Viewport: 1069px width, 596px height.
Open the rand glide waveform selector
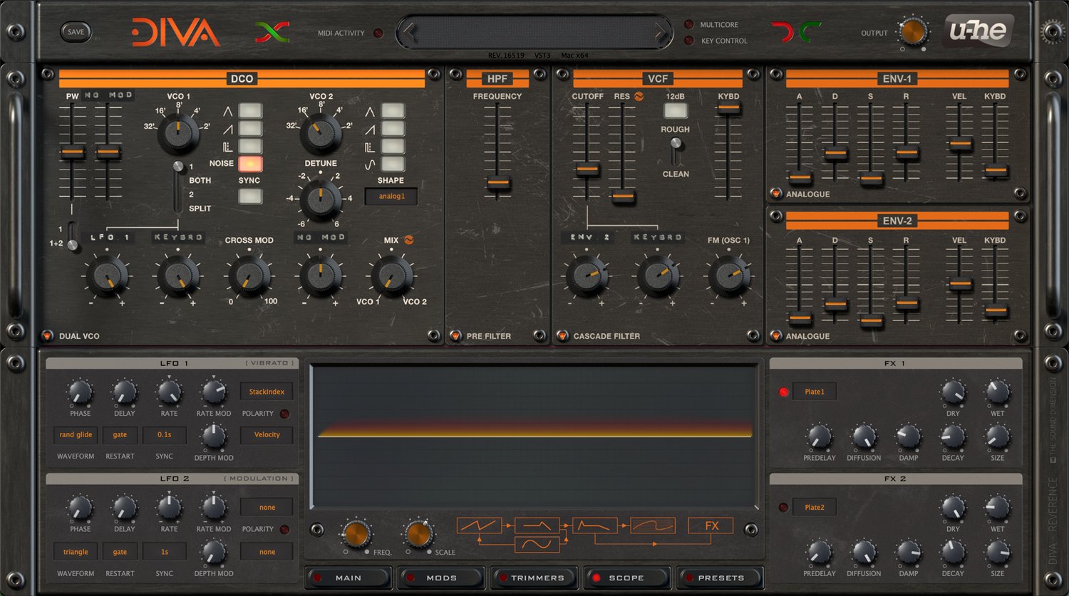tap(76, 435)
